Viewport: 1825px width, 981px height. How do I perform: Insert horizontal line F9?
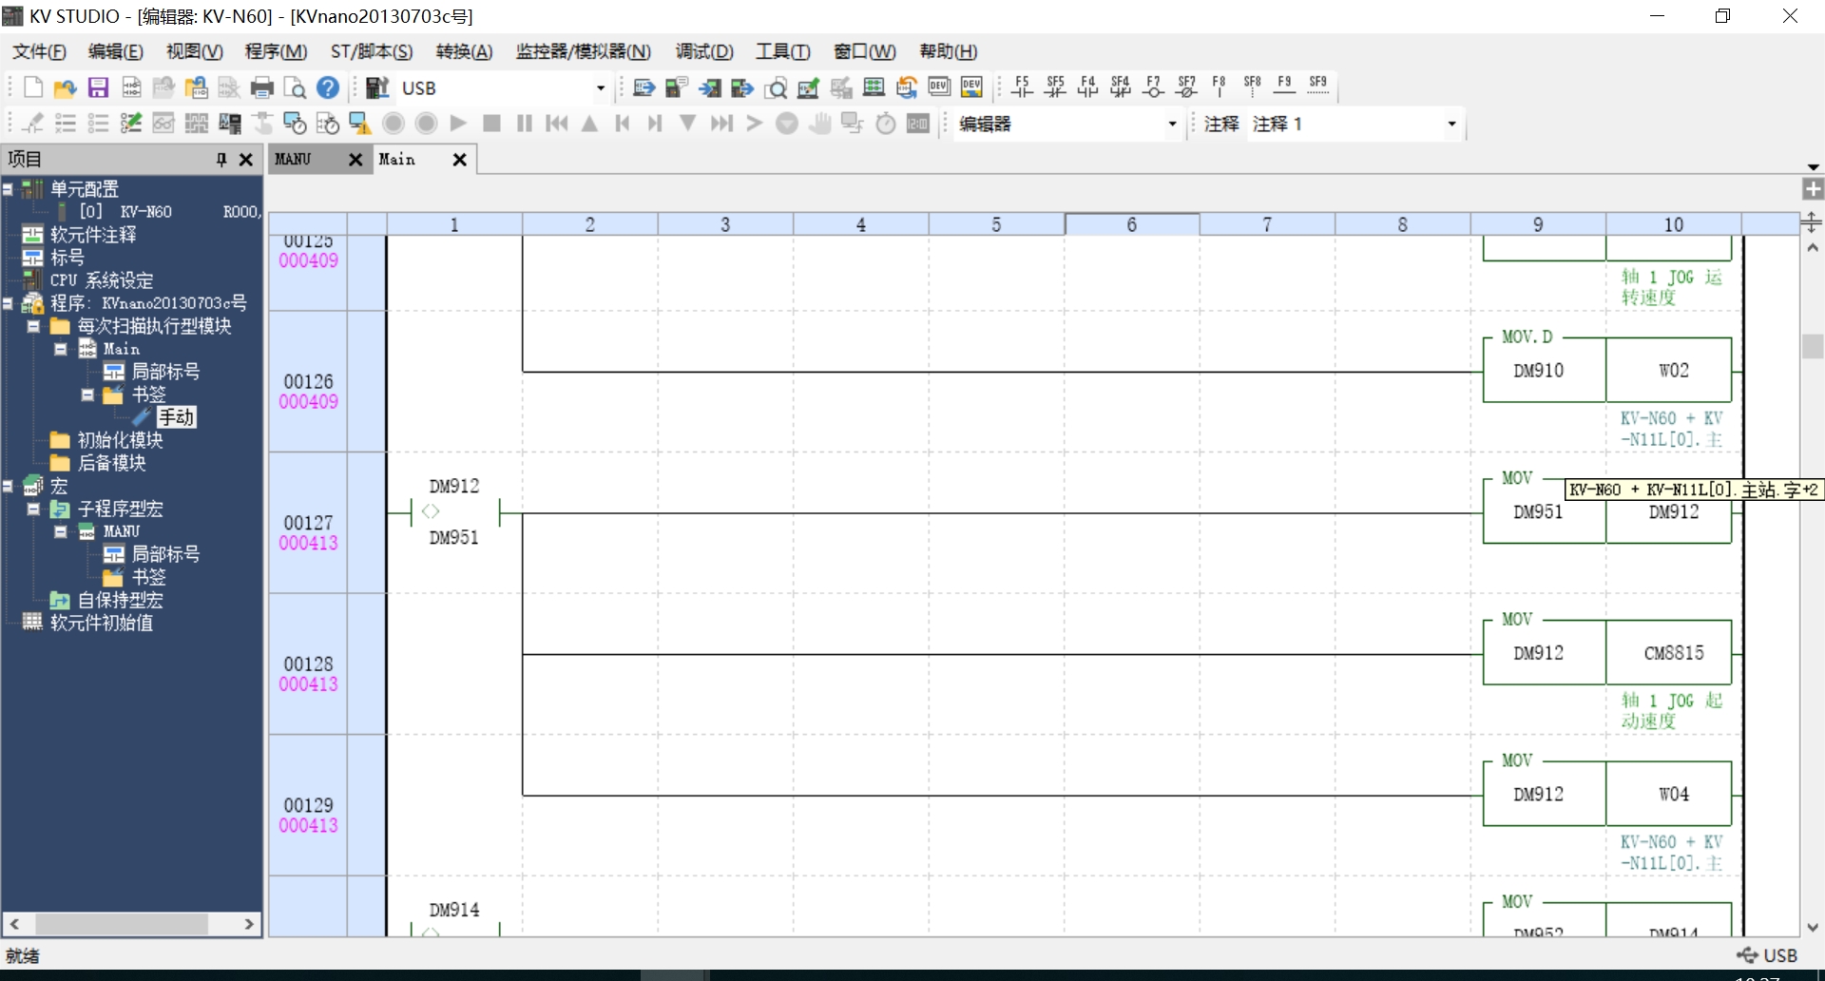tap(1284, 87)
